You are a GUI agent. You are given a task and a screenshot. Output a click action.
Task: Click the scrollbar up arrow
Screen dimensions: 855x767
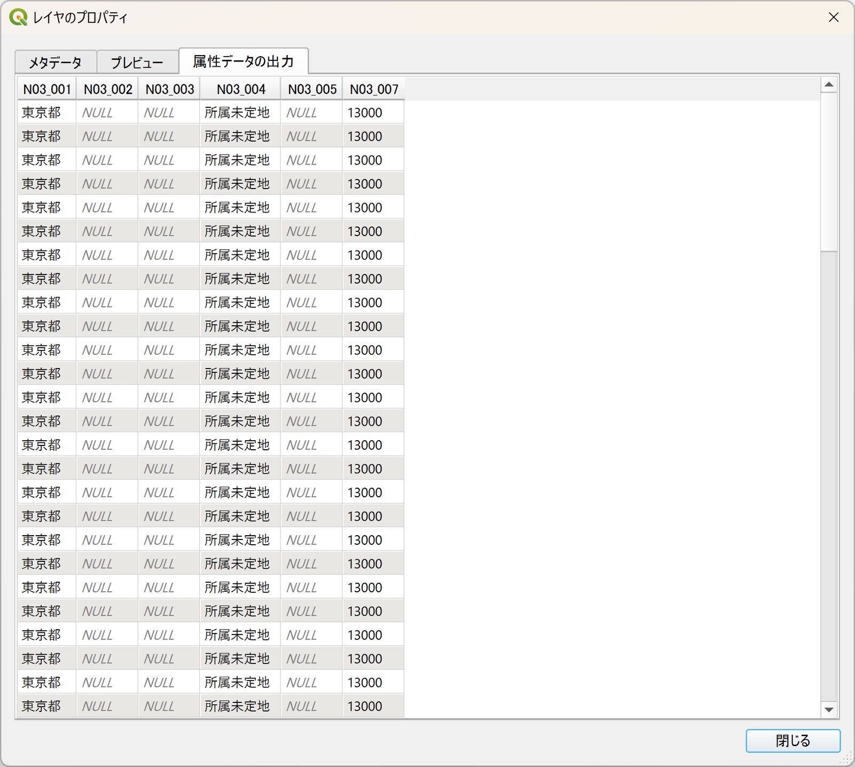pos(829,84)
